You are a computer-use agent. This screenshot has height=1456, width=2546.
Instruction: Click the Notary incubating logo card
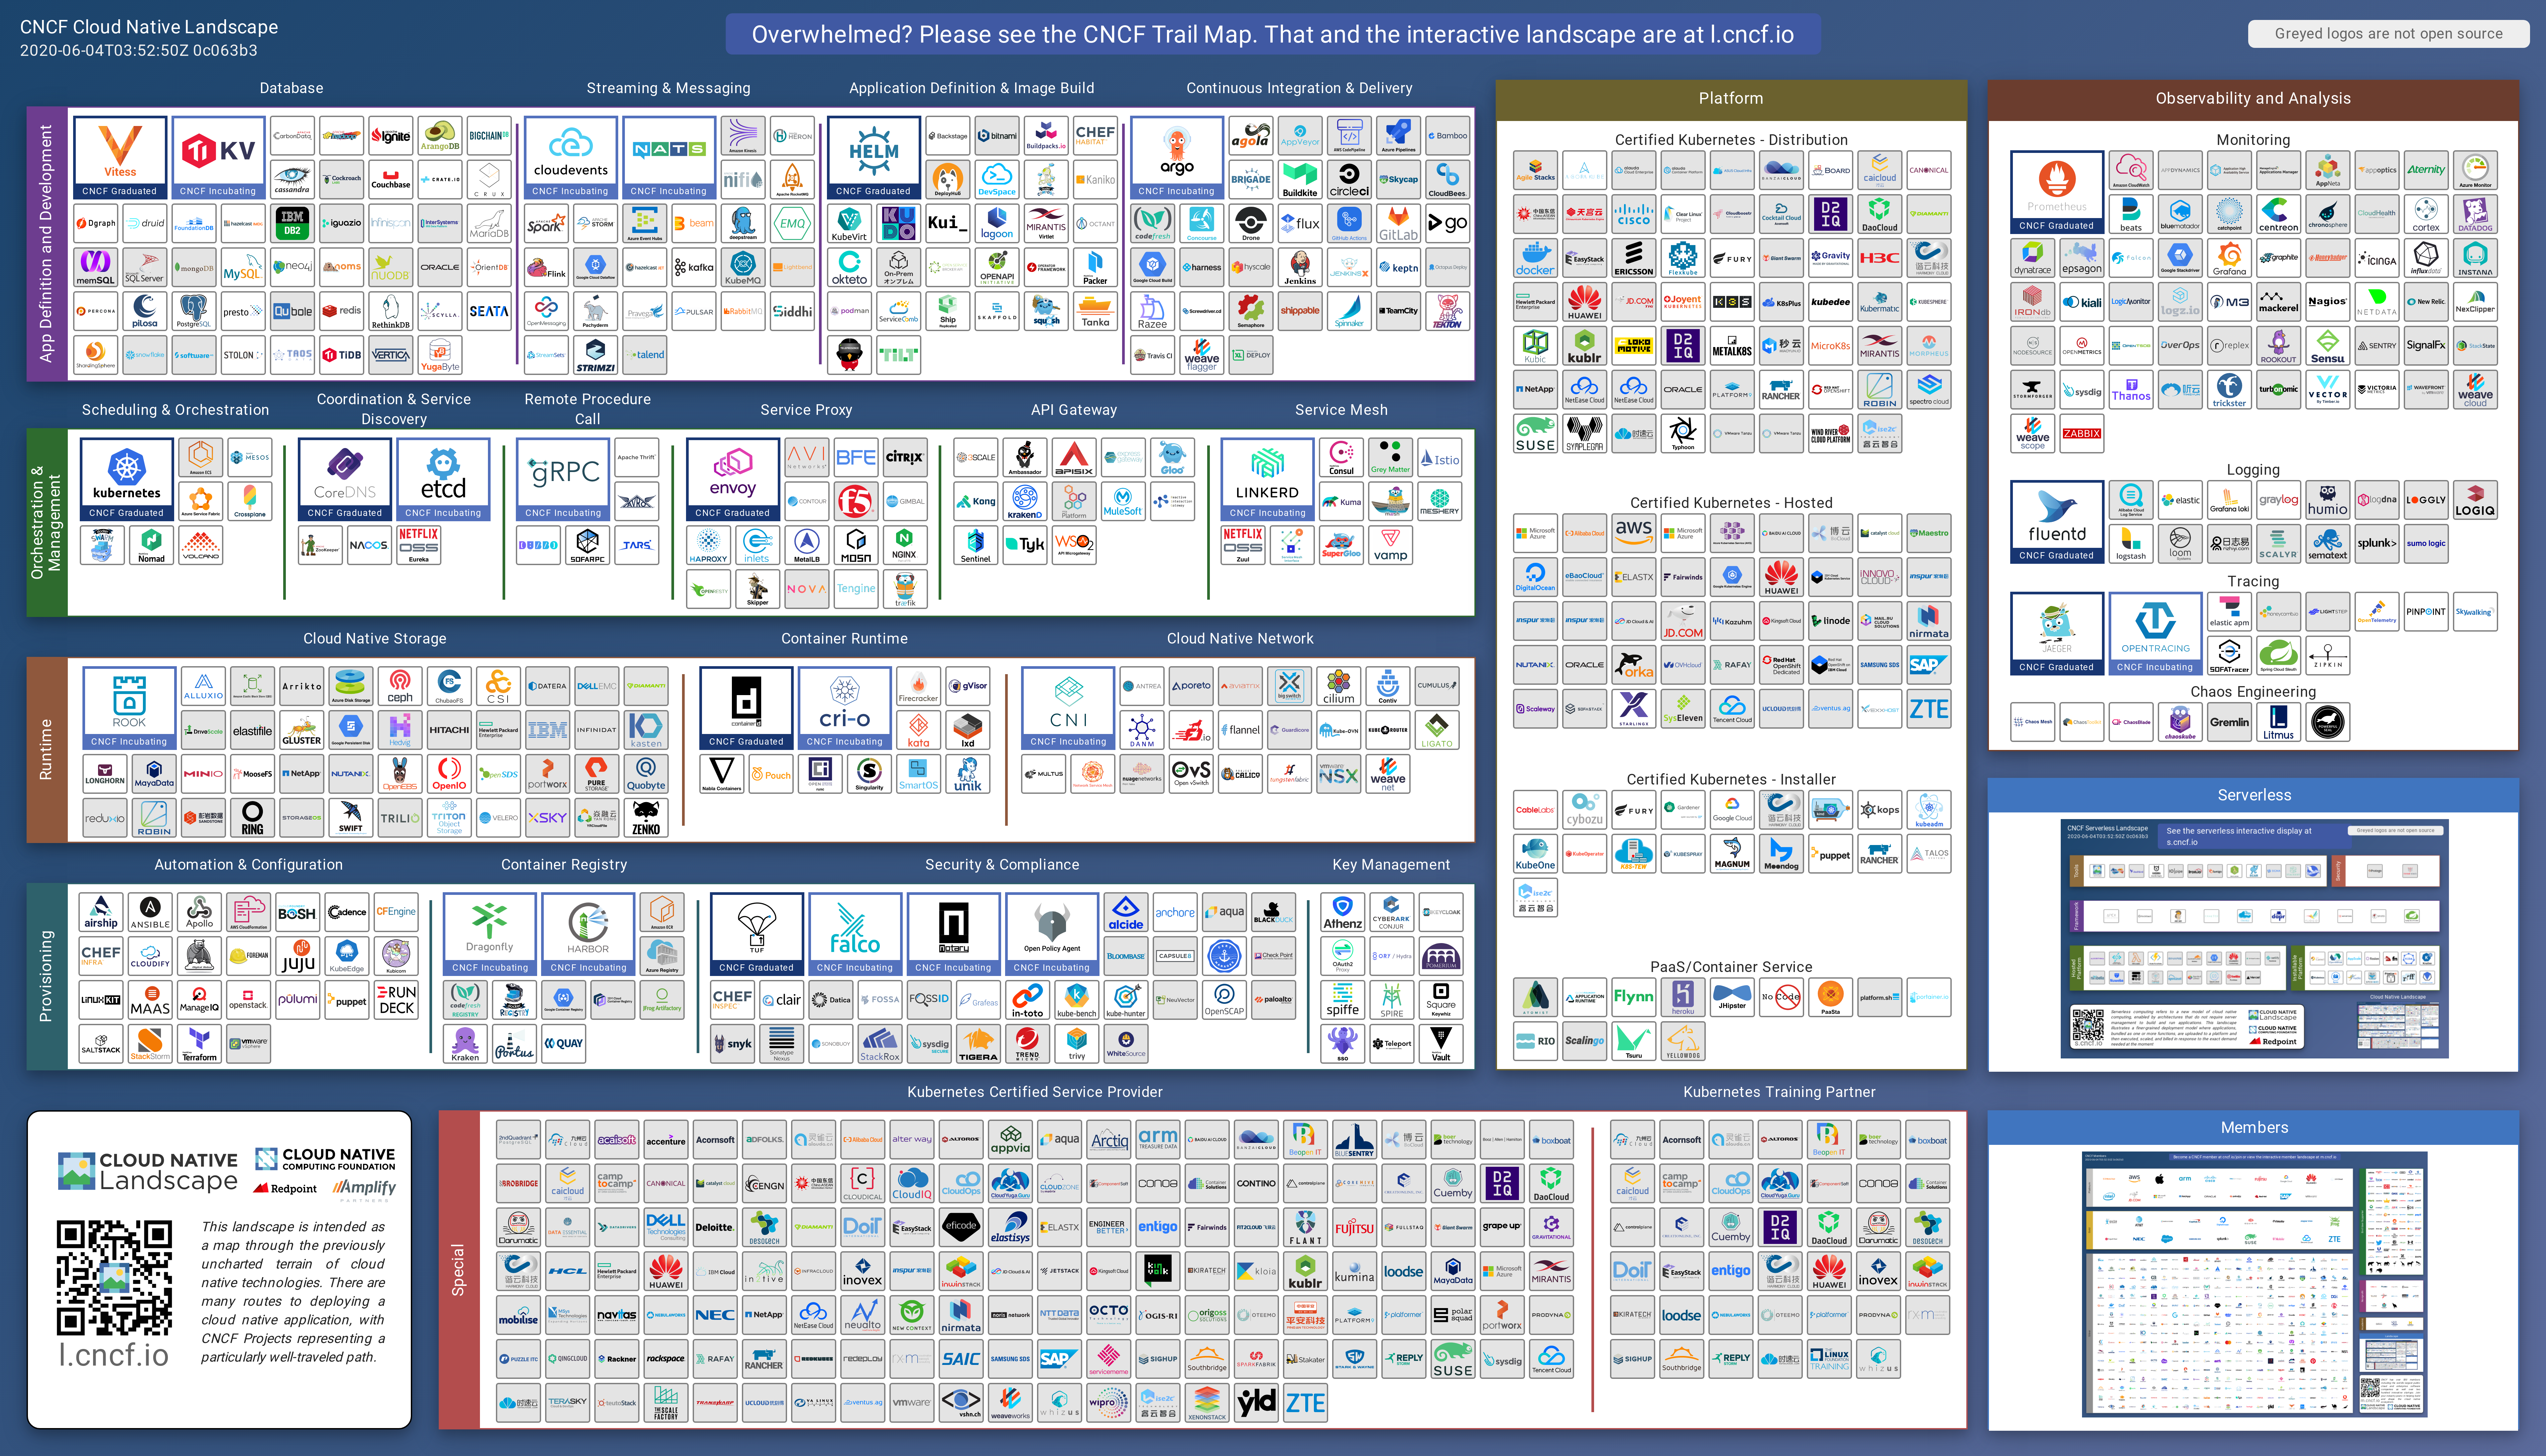[x=954, y=934]
